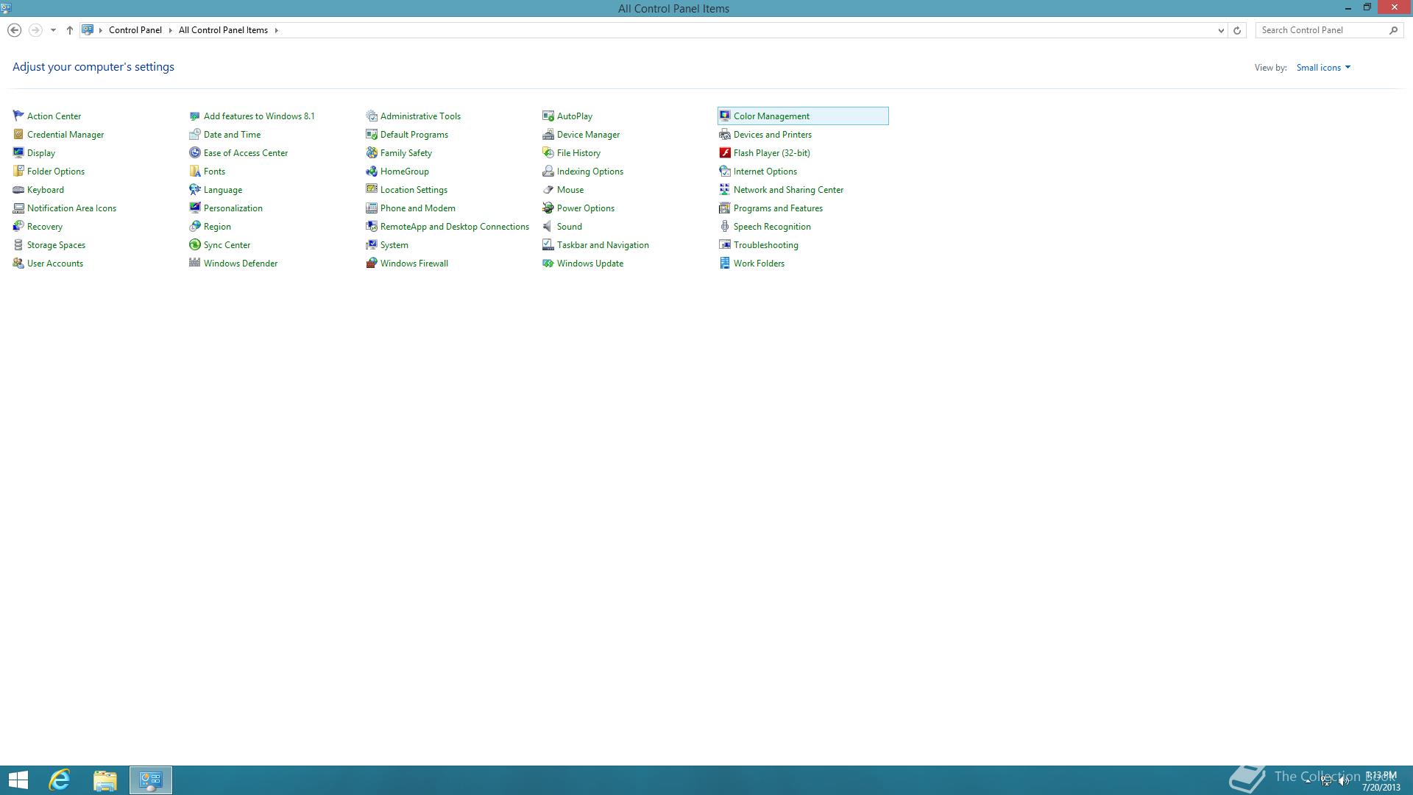
Task: Click the Storage Spaces icon
Action: 18,244
